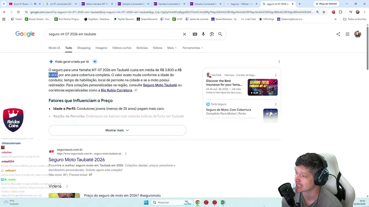Viewport: 369px width, 207px height.
Task: Show hidden bookmarks with the double chevron
Action: click(x=335, y=19)
